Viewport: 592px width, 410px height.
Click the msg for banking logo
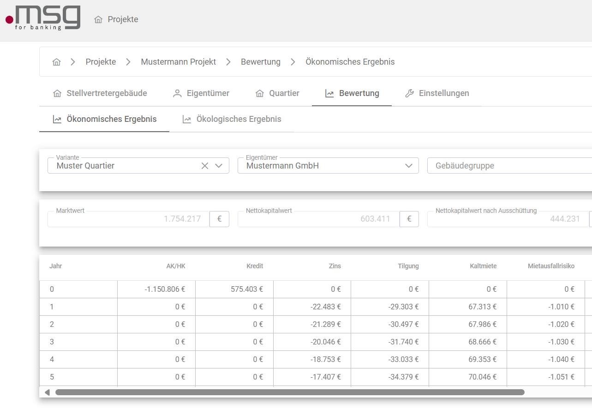pos(43,18)
